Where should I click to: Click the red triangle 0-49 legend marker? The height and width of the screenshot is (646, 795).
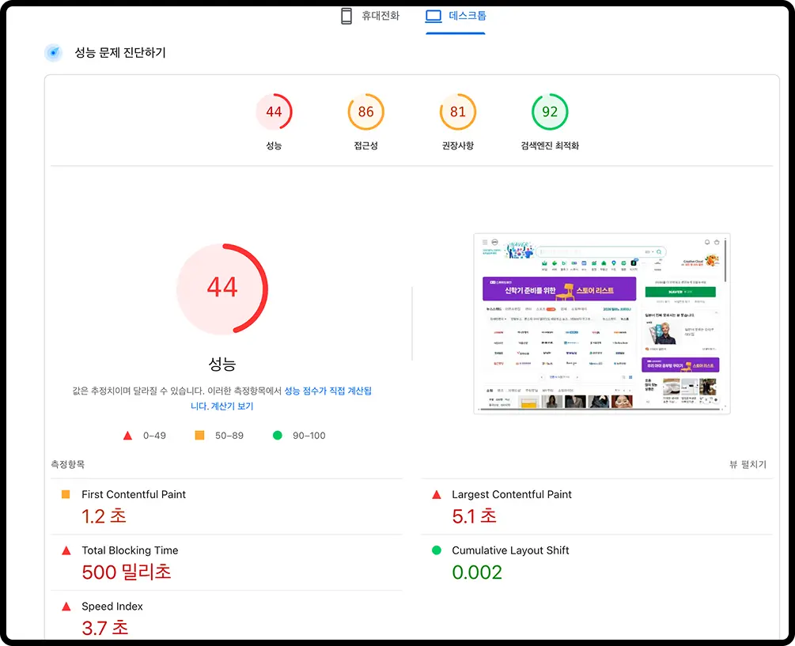[127, 435]
